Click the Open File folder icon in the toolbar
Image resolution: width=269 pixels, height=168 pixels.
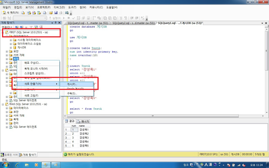tap(51, 13)
